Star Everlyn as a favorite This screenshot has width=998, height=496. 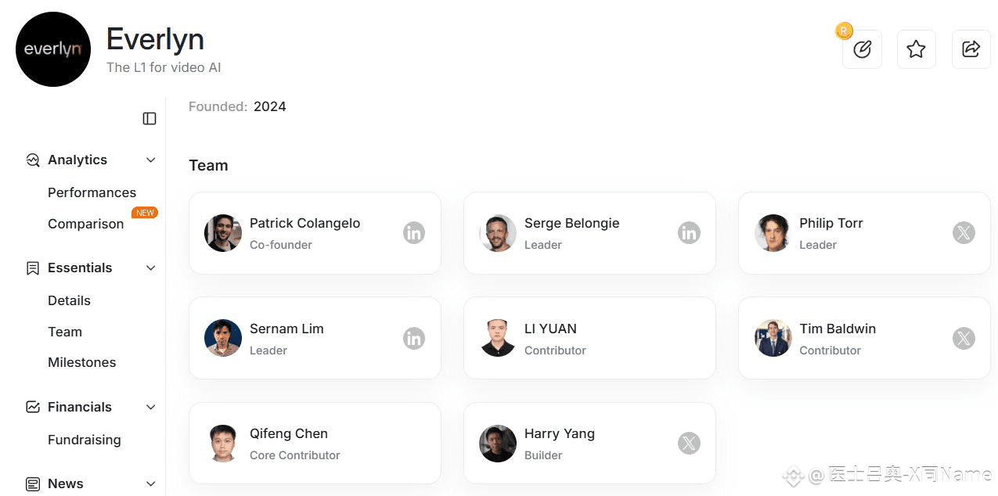pyautogui.click(x=916, y=49)
